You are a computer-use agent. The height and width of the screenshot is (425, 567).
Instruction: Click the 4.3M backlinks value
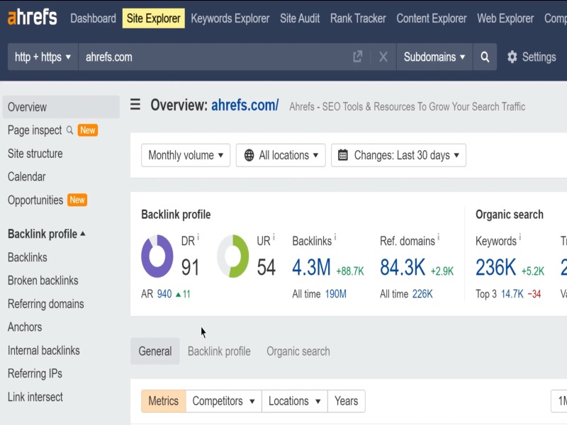pyautogui.click(x=311, y=268)
